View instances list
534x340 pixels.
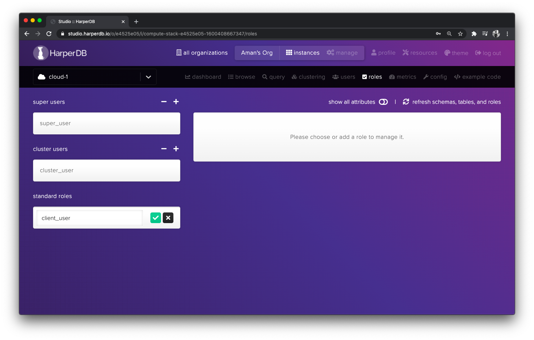(303, 53)
